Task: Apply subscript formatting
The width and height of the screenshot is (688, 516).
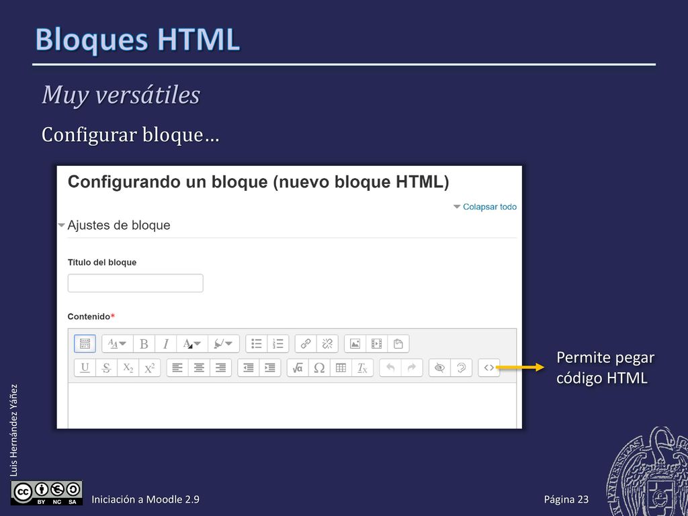Action: (x=128, y=368)
